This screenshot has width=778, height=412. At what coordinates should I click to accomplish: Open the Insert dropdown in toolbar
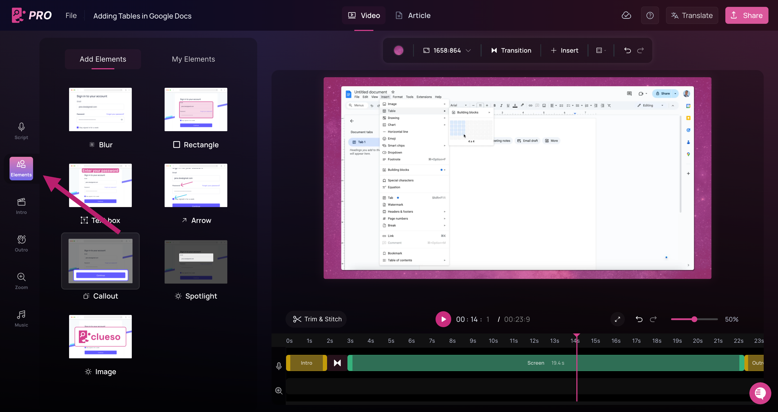point(564,51)
